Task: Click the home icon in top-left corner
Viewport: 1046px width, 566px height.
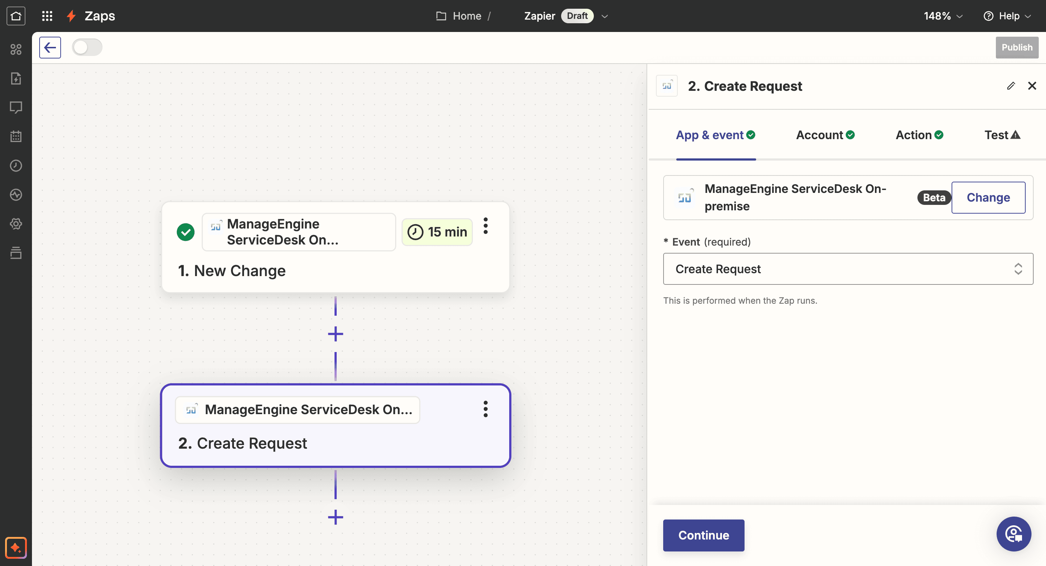Action: 16,16
